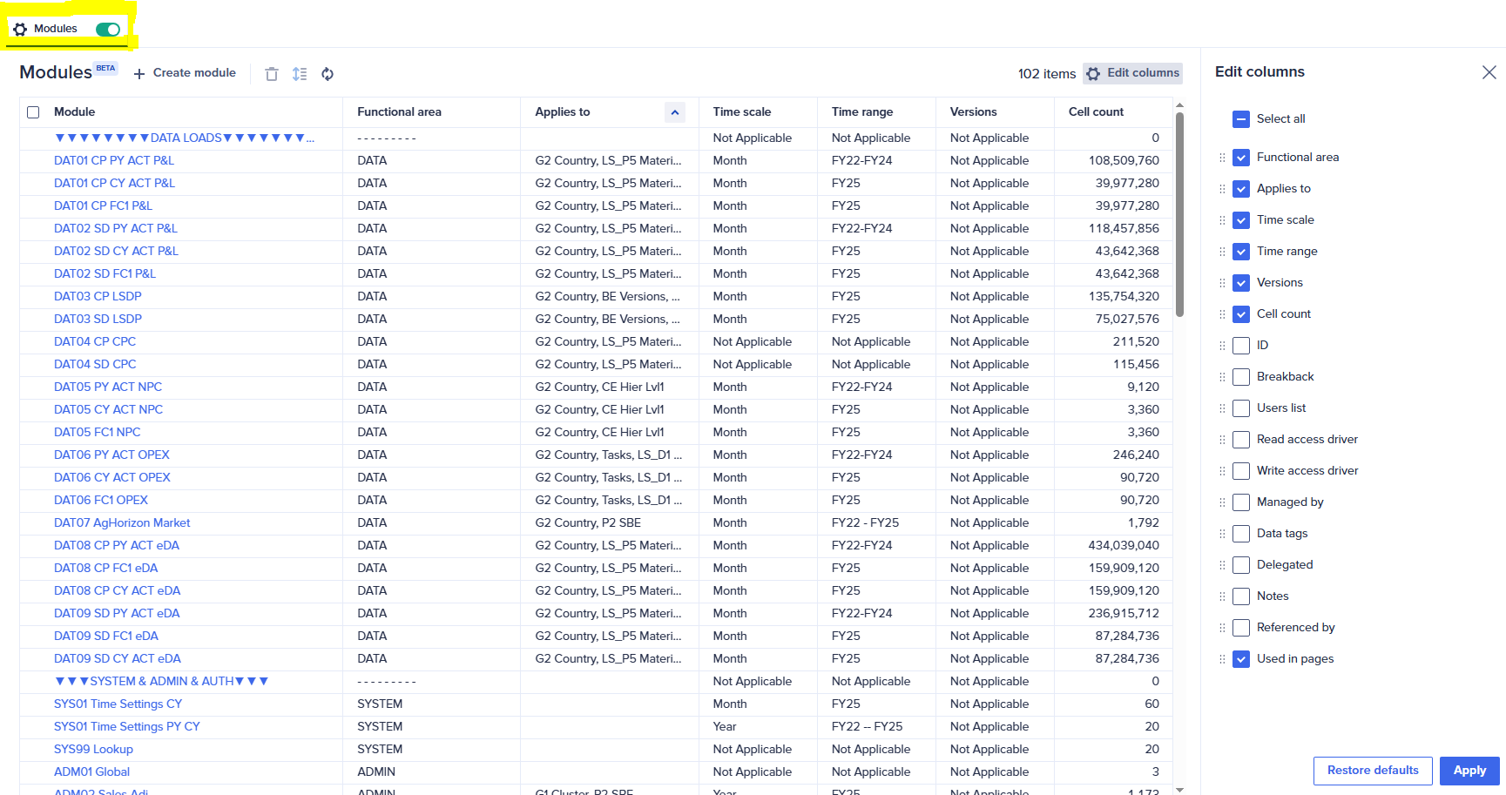Enable the Managed by column checkbox

pyautogui.click(x=1241, y=502)
